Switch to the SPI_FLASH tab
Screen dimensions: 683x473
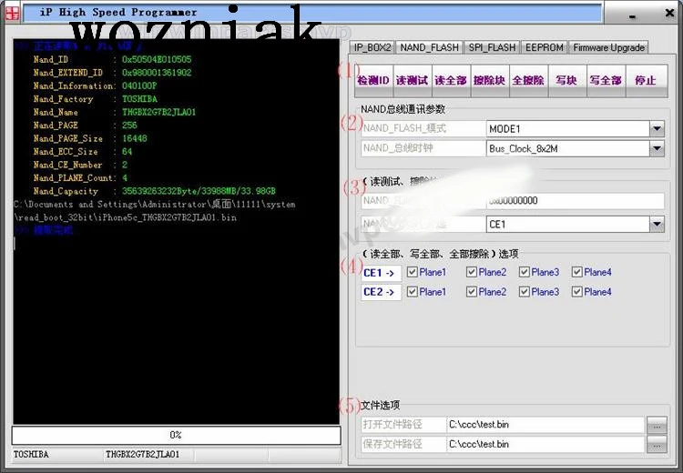pos(492,47)
